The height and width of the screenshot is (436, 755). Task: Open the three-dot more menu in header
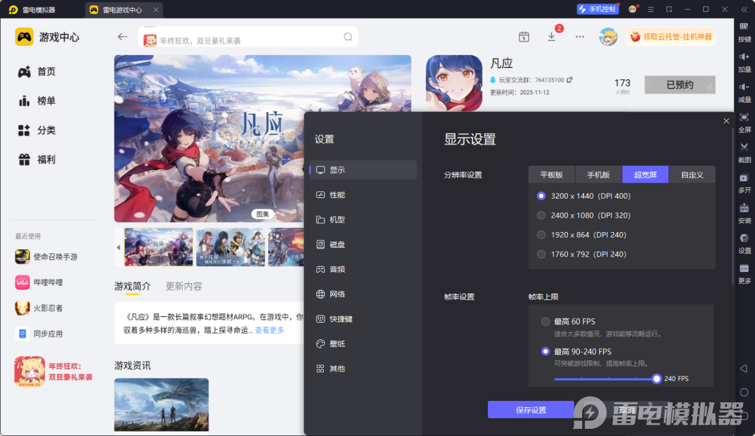tap(580, 36)
